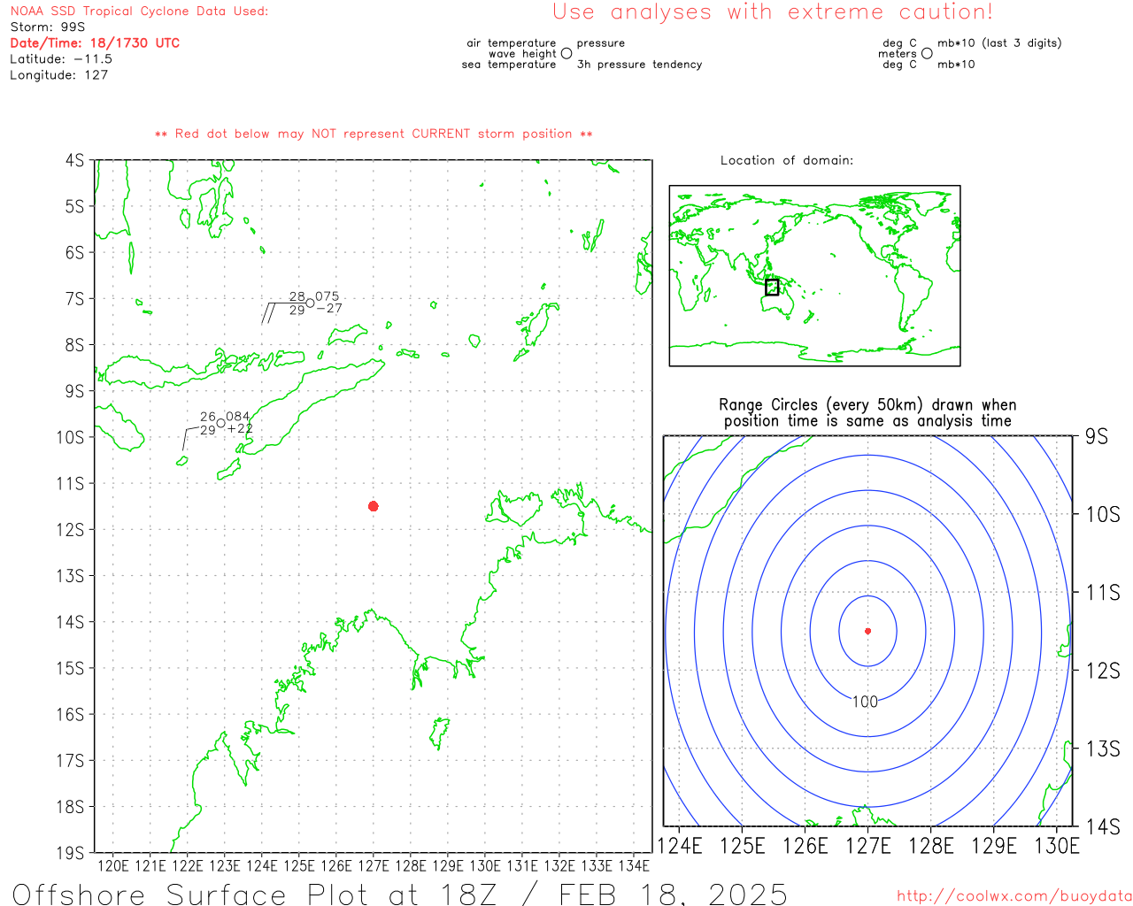Viewport: 1133px width, 906px height.
Task: Click the '100' range circle label
Action: (865, 702)
